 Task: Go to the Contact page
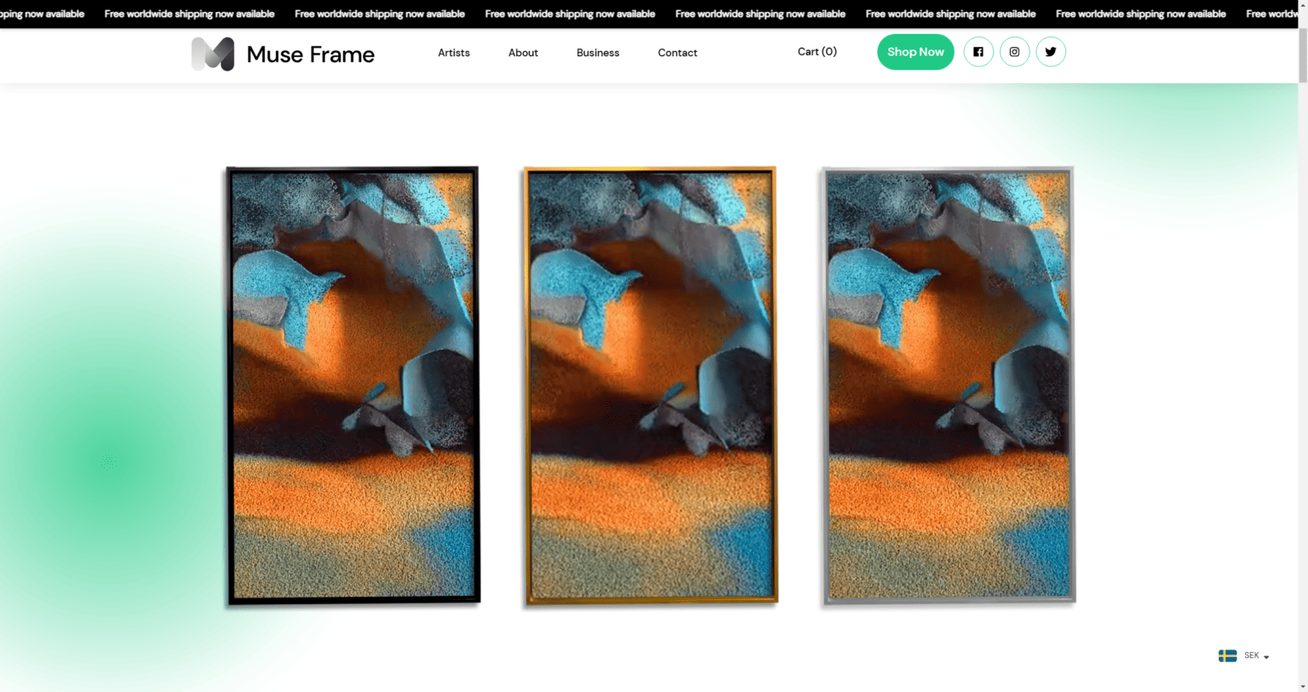pyautogui.click(x=677, y=53)
